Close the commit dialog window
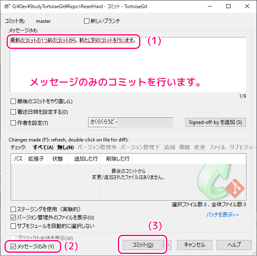The image size is (257, 256). point(247,6)
